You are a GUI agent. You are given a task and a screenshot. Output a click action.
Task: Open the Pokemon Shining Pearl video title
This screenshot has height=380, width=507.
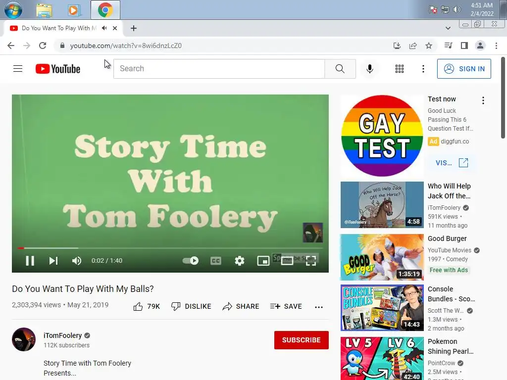pyautogui.click(x=451, y=346)
